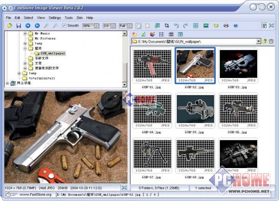
Task: Select the GUN_wallpaper folder
Action: click(x=53, y=53)
